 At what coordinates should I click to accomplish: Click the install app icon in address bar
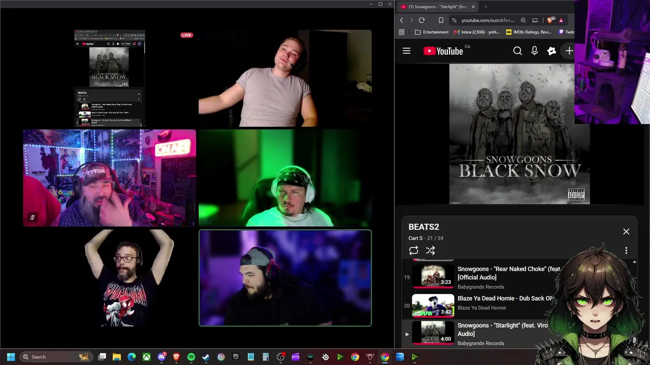click(535, 20)
